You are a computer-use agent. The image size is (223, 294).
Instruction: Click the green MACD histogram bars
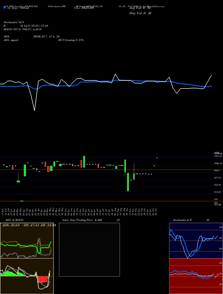(x=12, y=274)
